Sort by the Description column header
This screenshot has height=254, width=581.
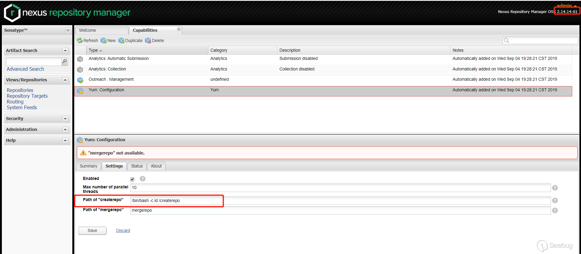point(364,50)
